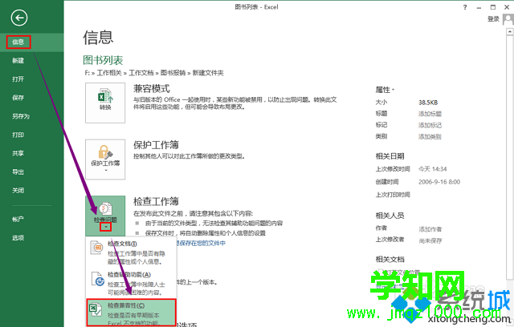Open the 打印 page
Viewport: 514px width, 327px height.
tap(18, 135)
